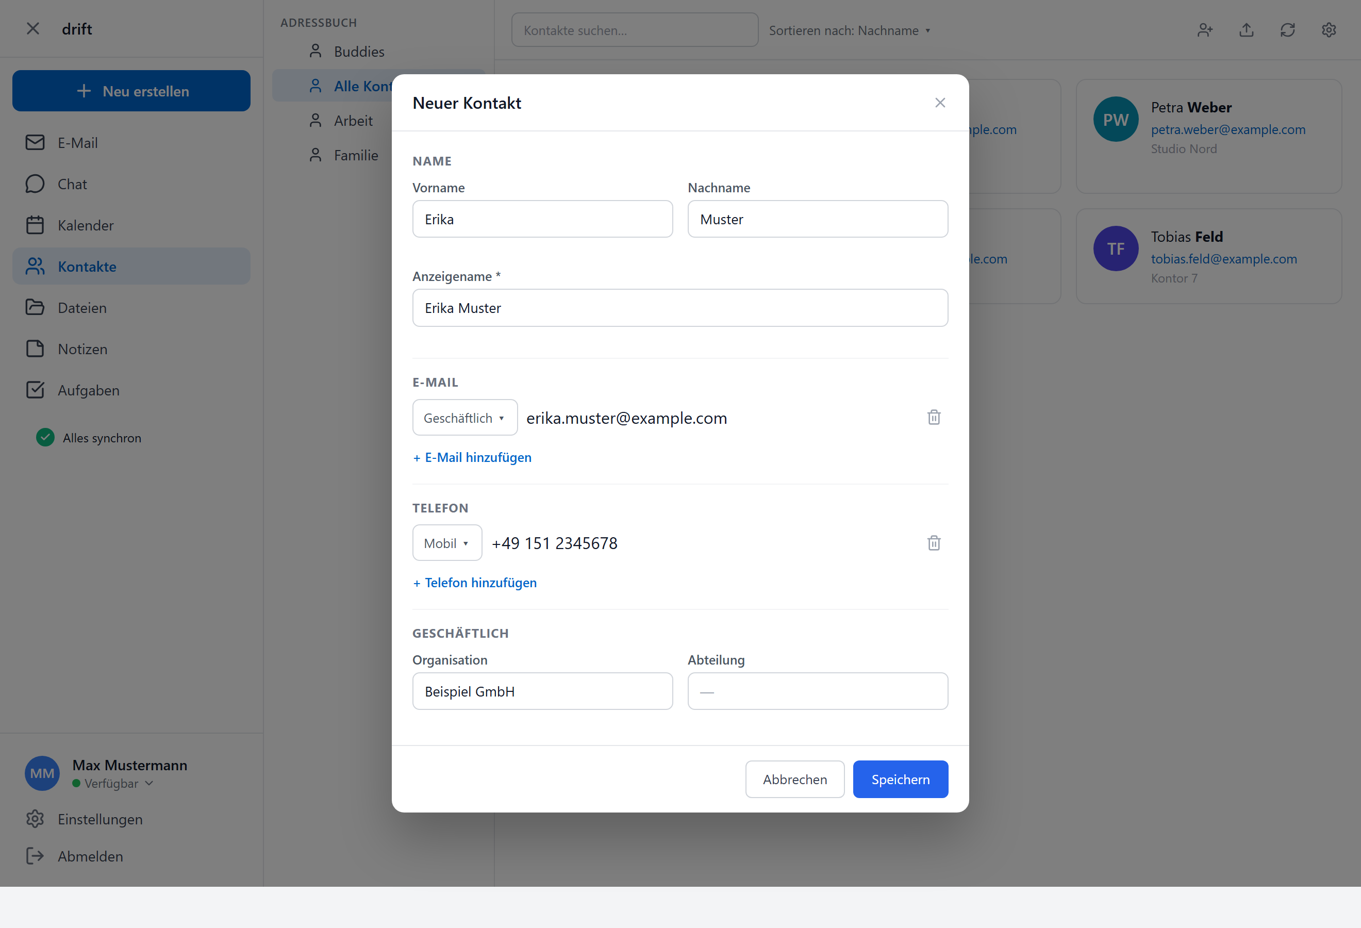Click the Anzeigename field
This screenshot has height=928, width=1361.
pos(680,308)
